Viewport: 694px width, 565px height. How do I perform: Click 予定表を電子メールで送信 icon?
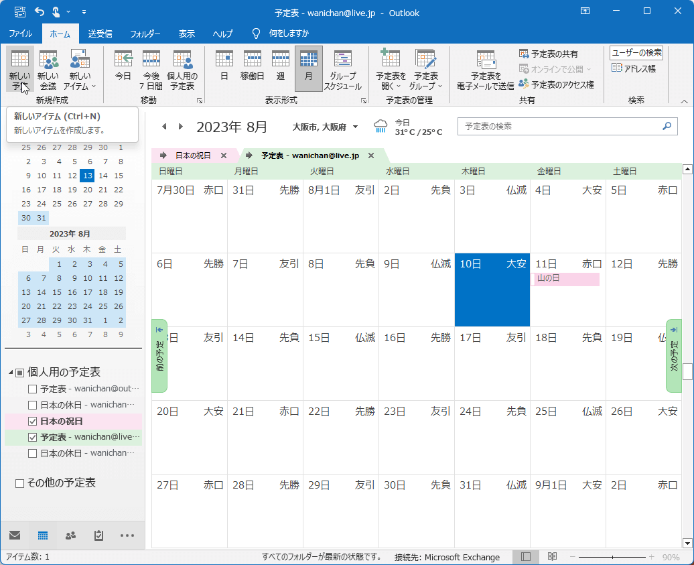[486, 69]
